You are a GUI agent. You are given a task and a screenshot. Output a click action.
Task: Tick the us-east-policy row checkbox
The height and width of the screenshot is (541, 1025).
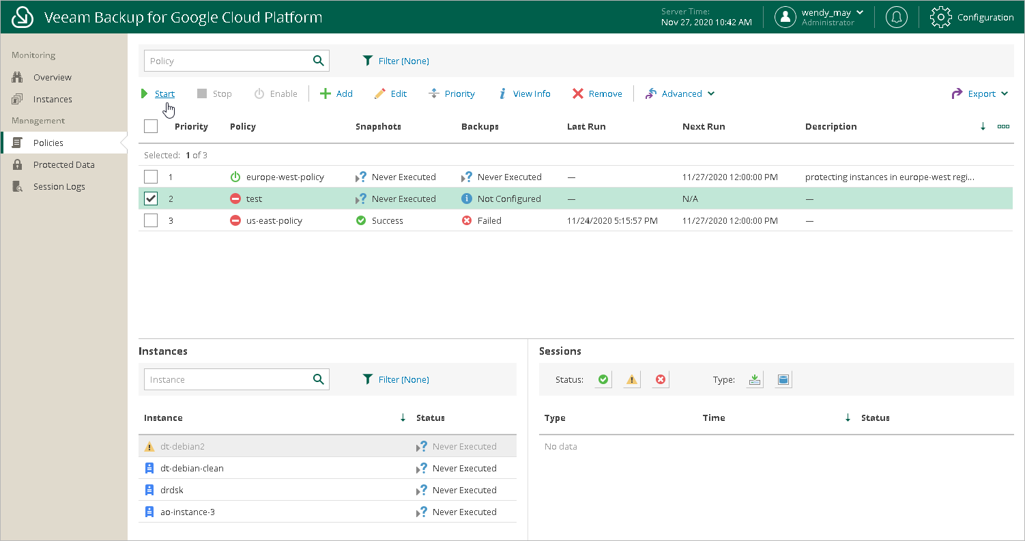151,220
